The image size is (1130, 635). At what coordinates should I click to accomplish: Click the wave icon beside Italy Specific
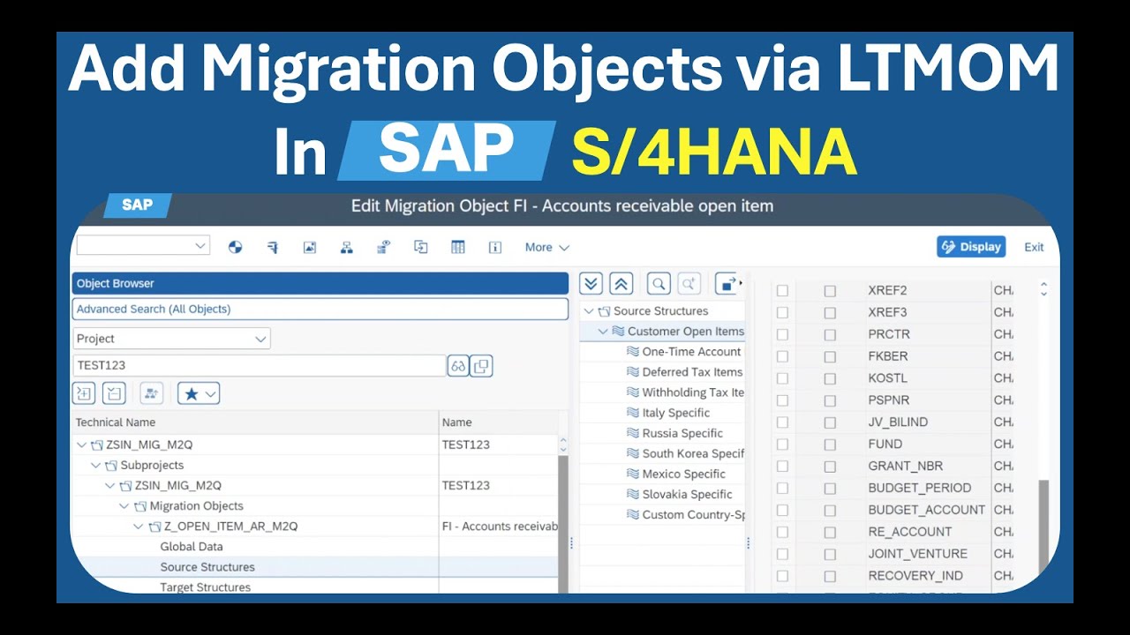coord(632,413)
